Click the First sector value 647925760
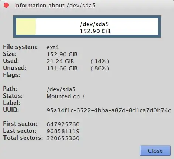 pyautogui.click(x=63, y=124)
